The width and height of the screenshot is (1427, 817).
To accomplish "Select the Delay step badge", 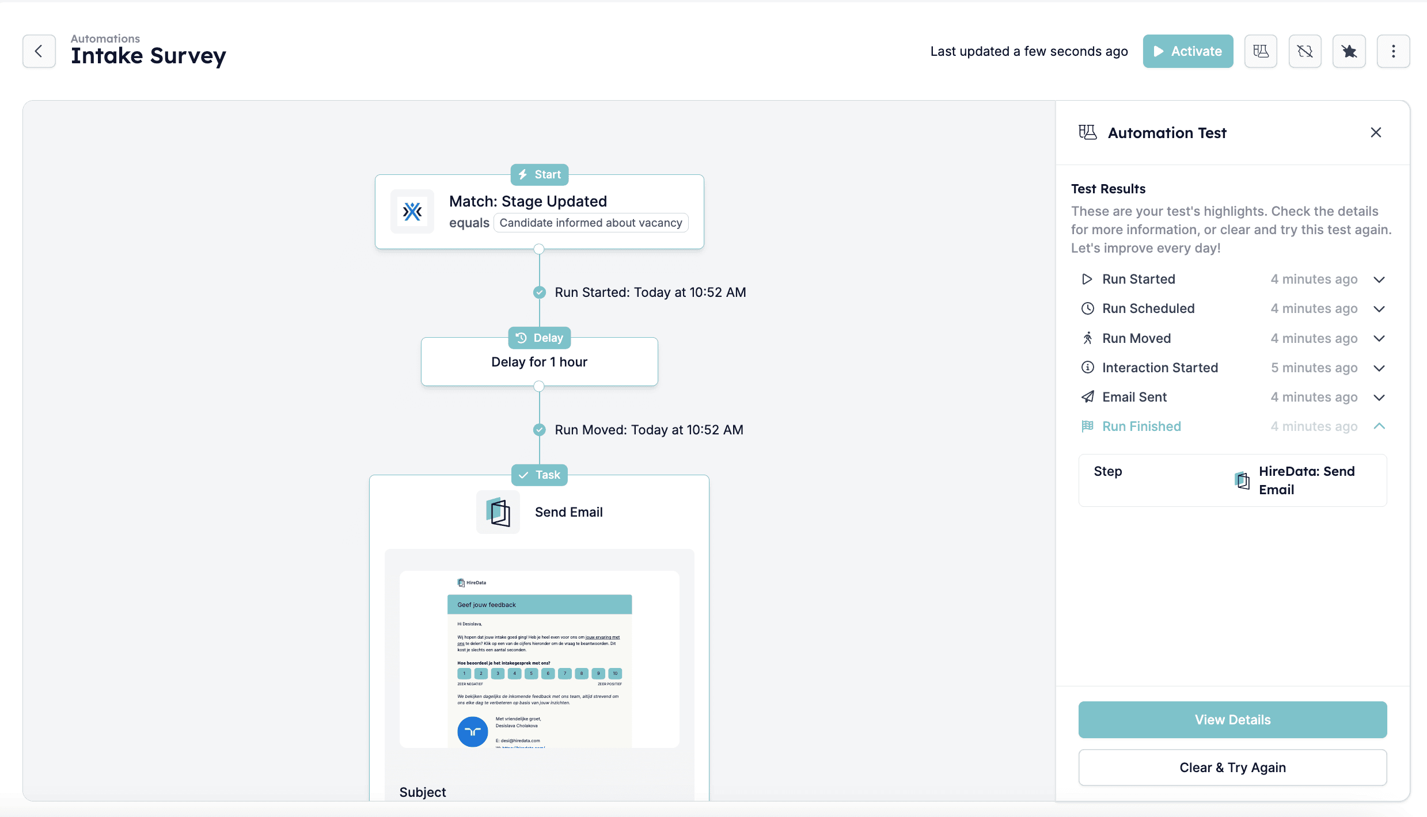I will pos(540,338).
